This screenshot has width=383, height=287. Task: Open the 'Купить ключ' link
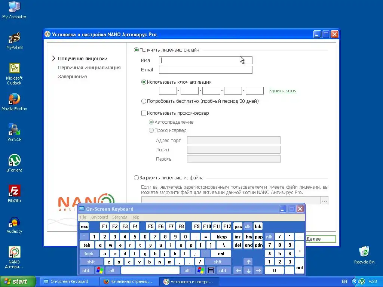[x=283, y=91]
